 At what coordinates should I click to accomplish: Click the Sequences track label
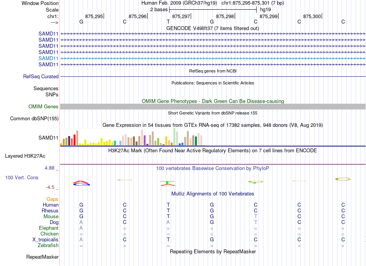46,89
